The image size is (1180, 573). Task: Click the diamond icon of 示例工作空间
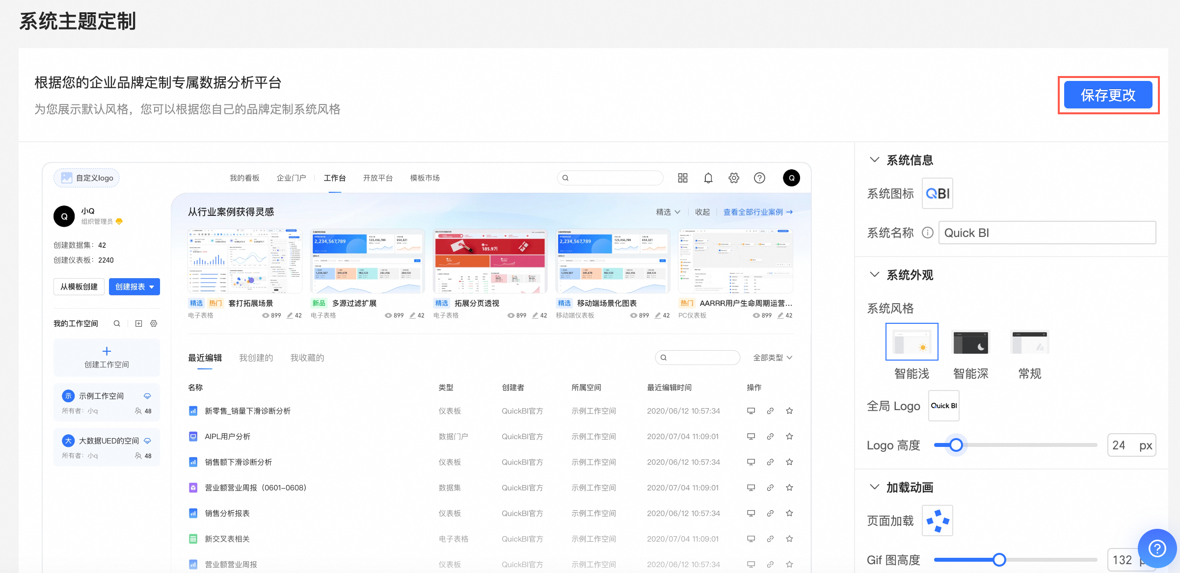pos(147,396)
